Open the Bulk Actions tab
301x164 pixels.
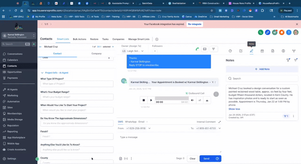point(79,39)
